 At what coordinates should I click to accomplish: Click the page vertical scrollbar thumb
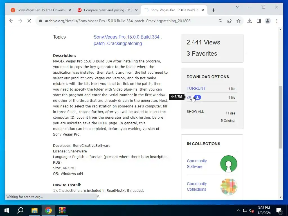[x=280, y=117]
